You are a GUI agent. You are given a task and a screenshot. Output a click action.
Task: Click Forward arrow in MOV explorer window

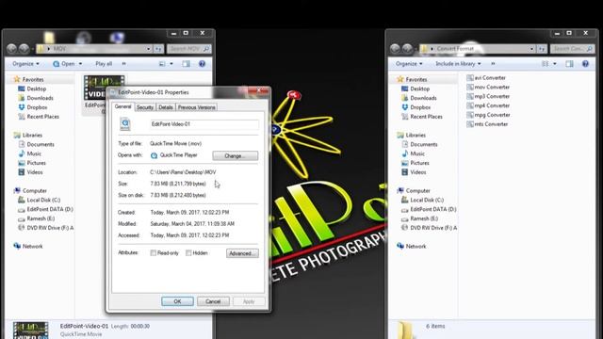(24, 49)
